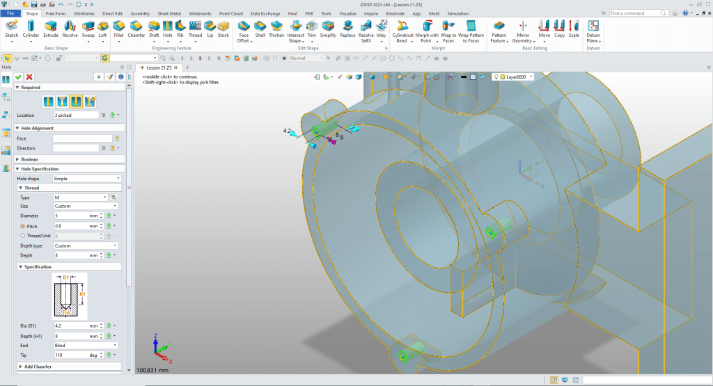Click the Shell tool in Edit Shape

pyautogui.click(x=260, y=29)
